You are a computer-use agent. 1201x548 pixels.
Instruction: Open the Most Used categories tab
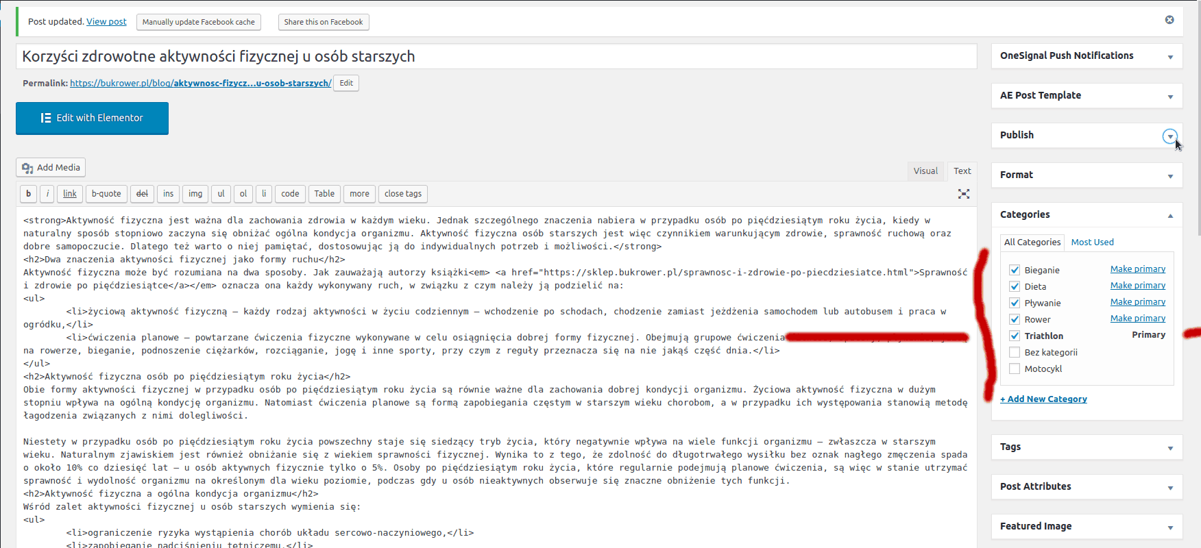point(1092,242)
